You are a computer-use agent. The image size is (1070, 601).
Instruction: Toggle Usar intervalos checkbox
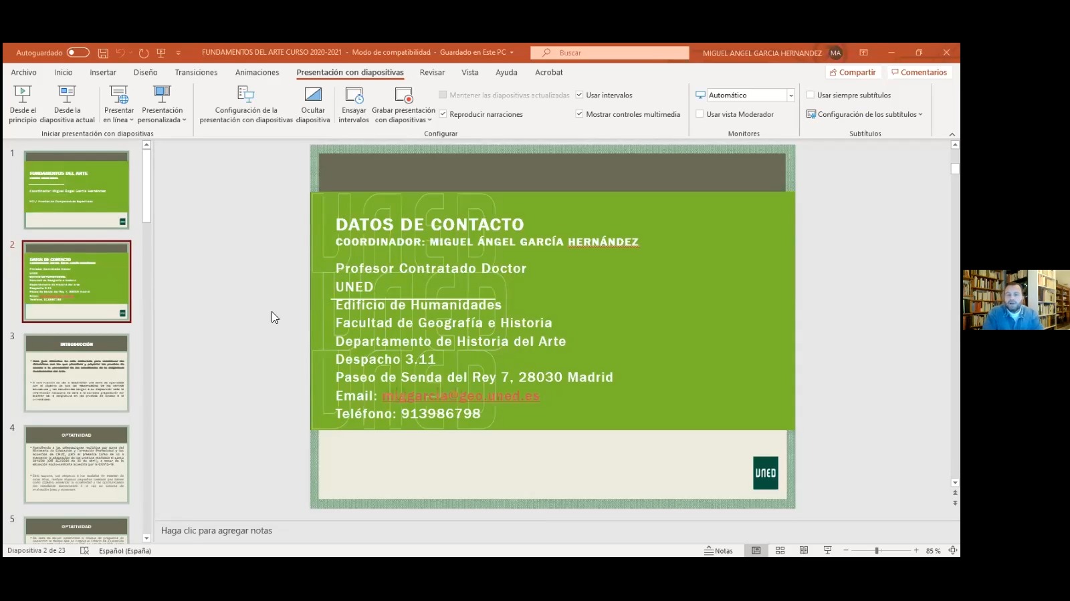point(579,95)
